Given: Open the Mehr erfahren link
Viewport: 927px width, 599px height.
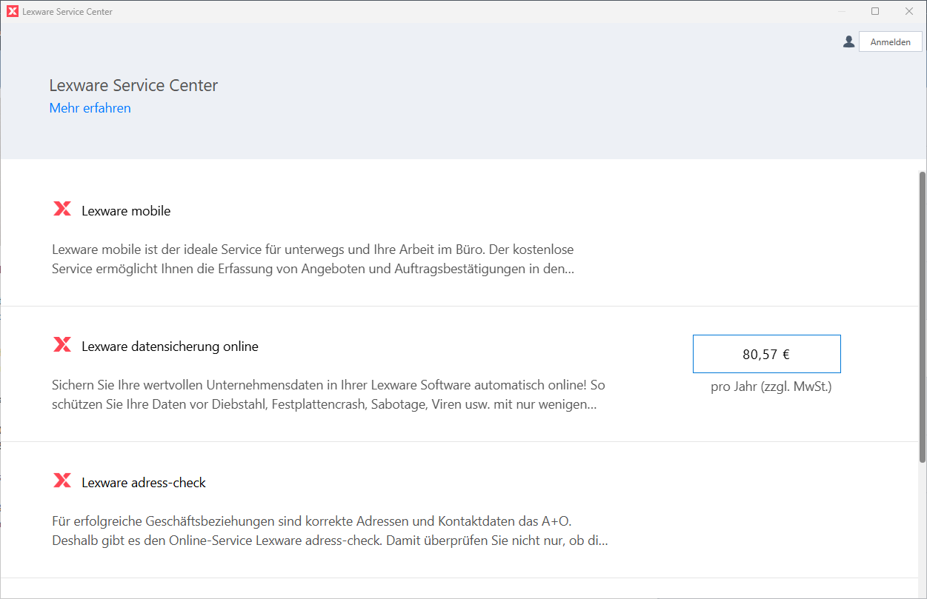Looking at the screenshot, I should tap(90, 108).
